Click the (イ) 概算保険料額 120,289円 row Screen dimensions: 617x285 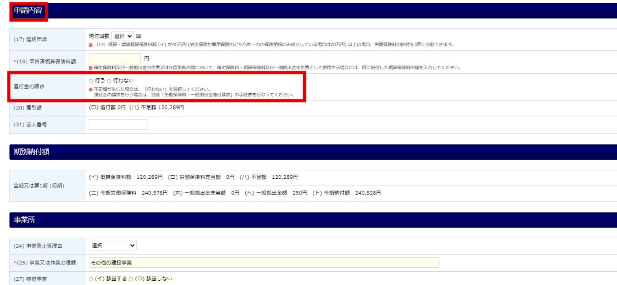point(193,177)
